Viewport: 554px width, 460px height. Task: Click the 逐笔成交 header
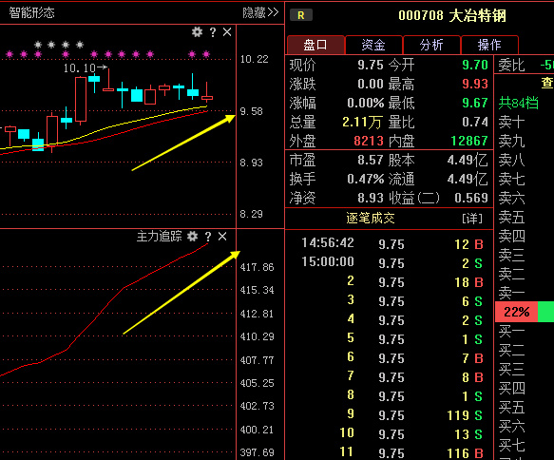pos(371,219)
